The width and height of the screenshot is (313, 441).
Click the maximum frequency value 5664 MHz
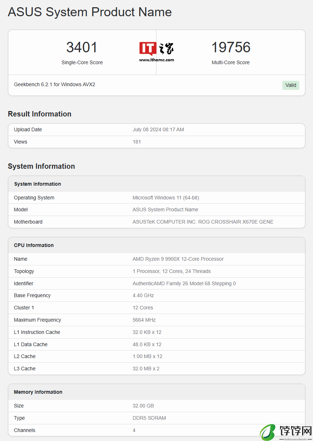144,320
